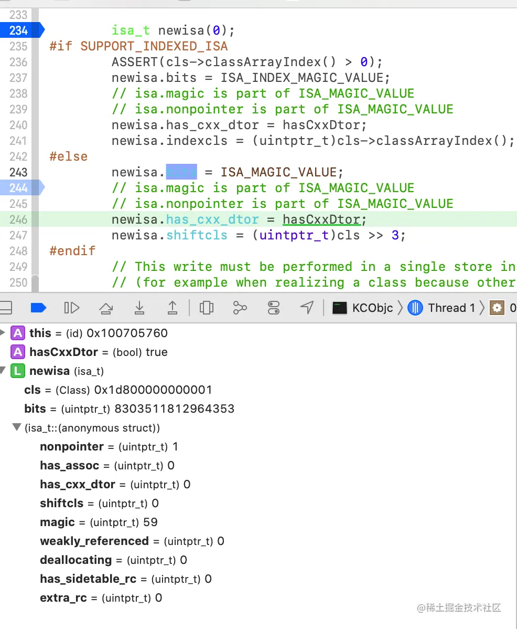The width and height of the screenshot is (517, 629).
Task: Step over the current line
Action: tap(106, 308)
